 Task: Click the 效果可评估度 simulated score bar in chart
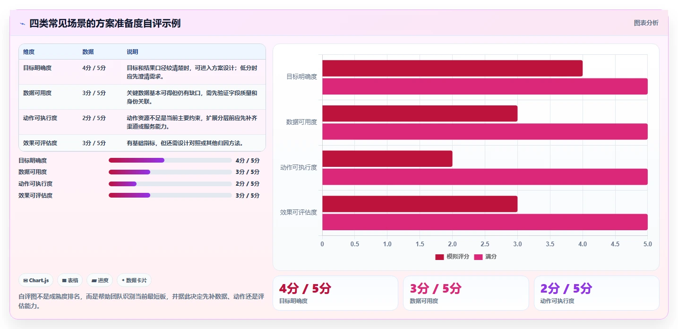[420, 204]
